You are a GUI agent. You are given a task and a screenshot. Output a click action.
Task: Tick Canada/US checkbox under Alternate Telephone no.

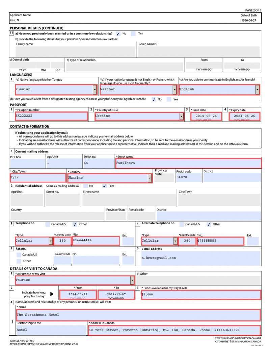[182, 224]
